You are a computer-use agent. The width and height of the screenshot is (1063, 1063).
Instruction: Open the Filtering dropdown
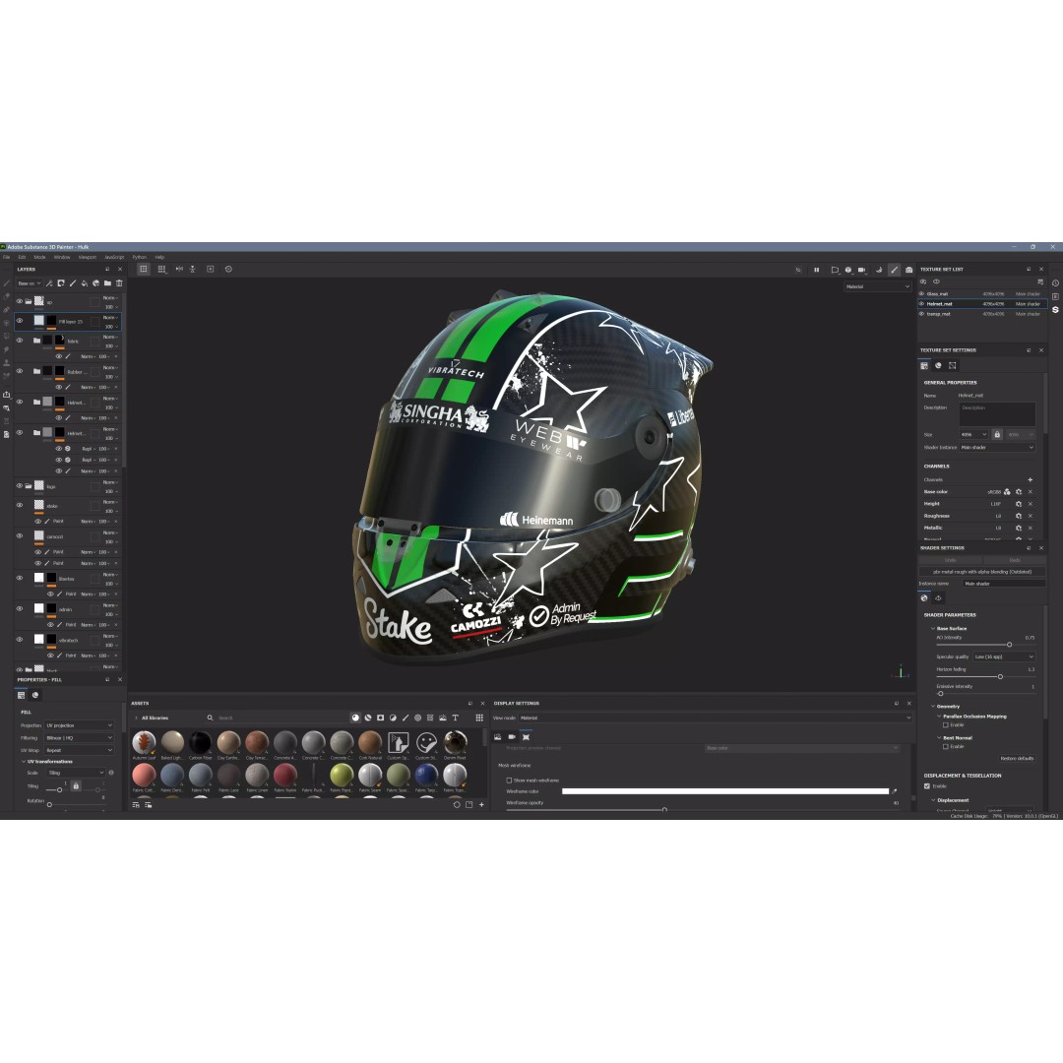pyautogui.click(x=80, y=737)
